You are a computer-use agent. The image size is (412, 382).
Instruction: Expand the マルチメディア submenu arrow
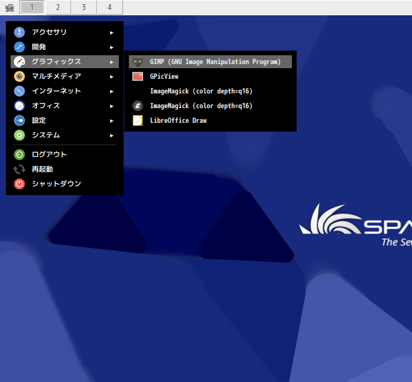112,77
